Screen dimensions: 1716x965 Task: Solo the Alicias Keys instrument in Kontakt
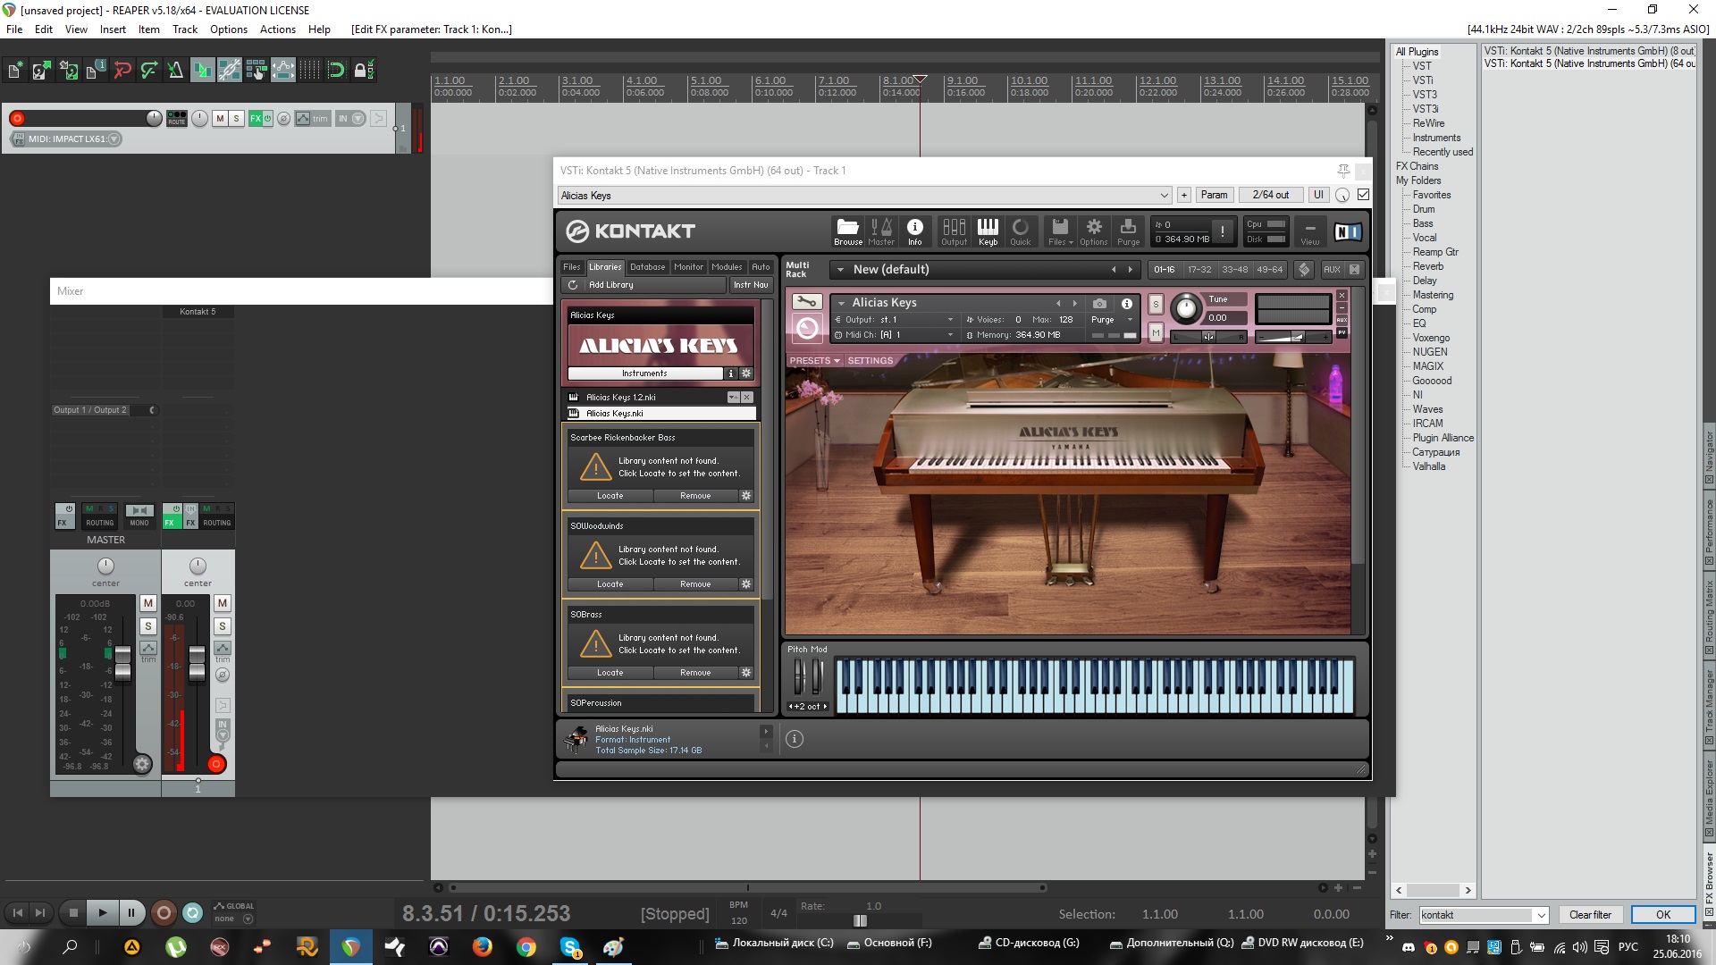pos(1156,304)
